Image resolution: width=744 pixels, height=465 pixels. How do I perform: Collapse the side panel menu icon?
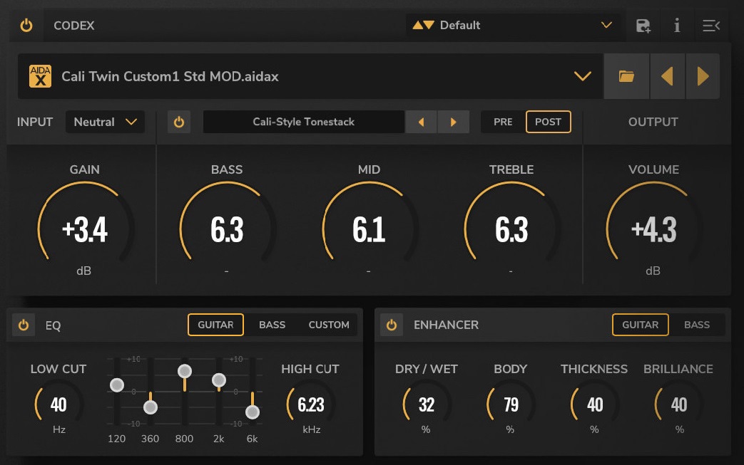coord(710,26)
